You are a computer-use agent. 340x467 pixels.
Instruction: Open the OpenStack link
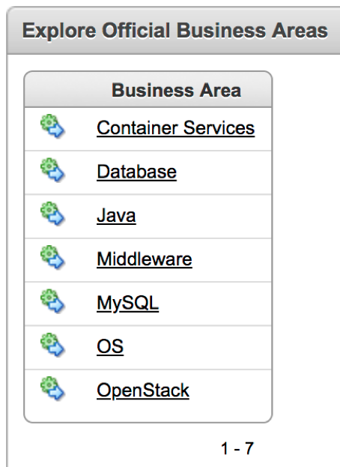tap(143, 391)
